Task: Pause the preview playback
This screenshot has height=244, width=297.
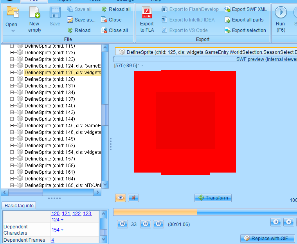Action: pyautogui.click(x=275, y=222)
